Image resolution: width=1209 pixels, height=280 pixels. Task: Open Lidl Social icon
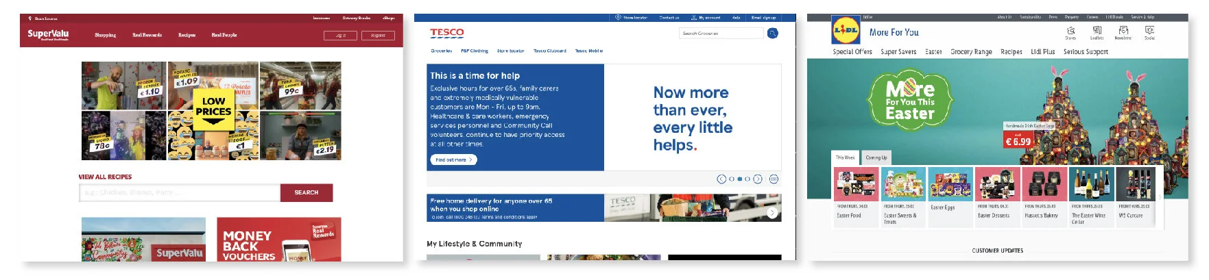click(1149, 31)
